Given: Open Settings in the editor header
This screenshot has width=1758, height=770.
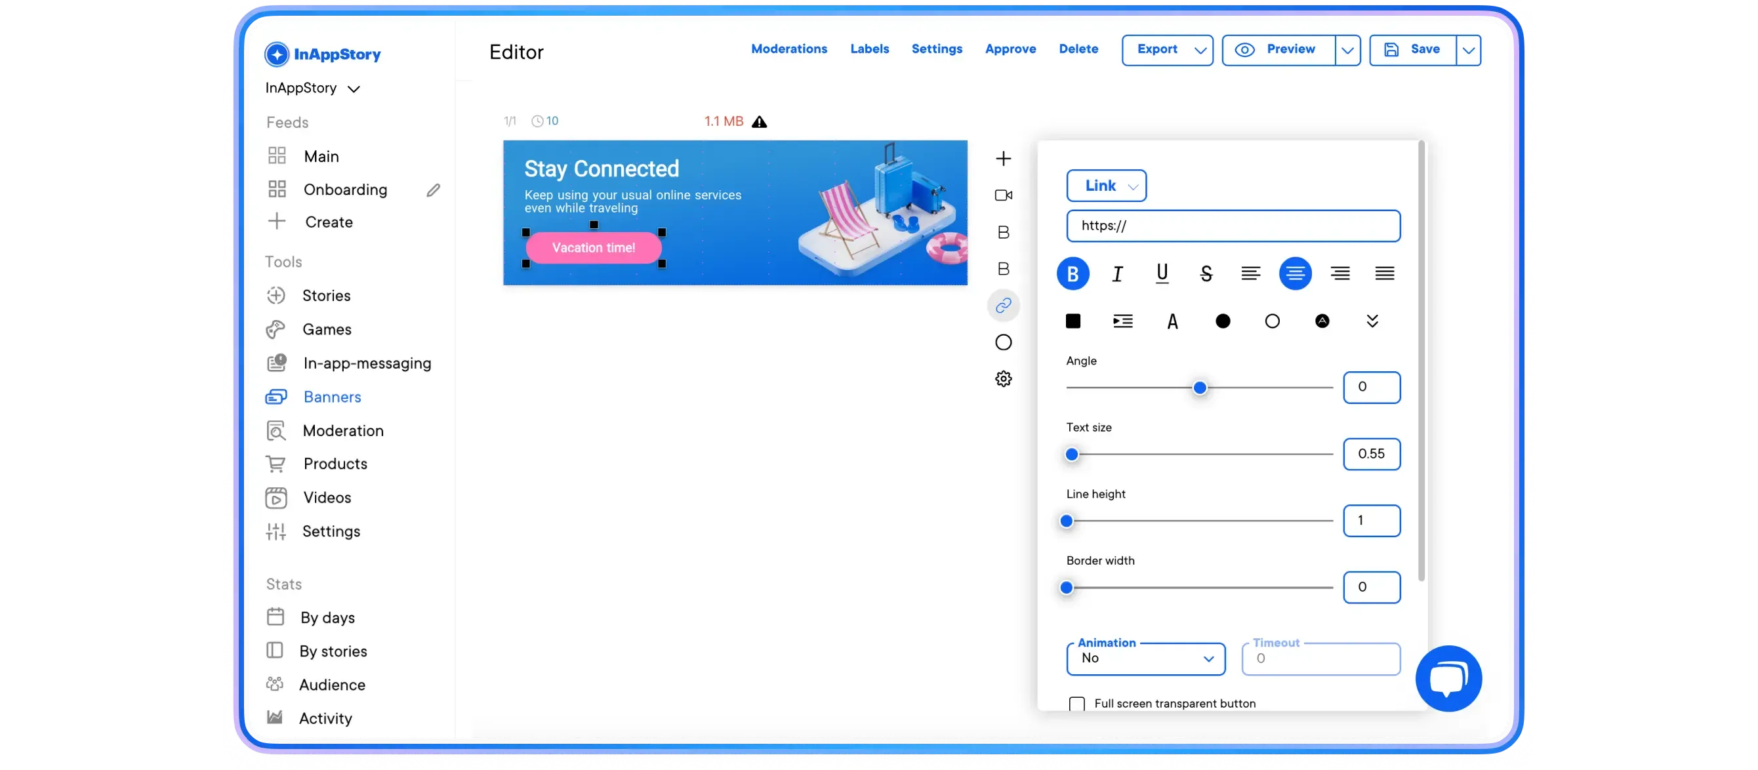Looking at the screenshot, I should [936, 49].
